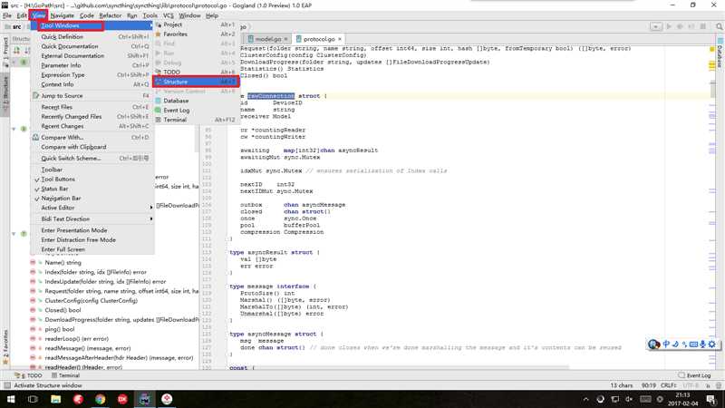Click src breadcrumb in navigation bar
Viewport: 725px width, 408px height.
(13, 27)
